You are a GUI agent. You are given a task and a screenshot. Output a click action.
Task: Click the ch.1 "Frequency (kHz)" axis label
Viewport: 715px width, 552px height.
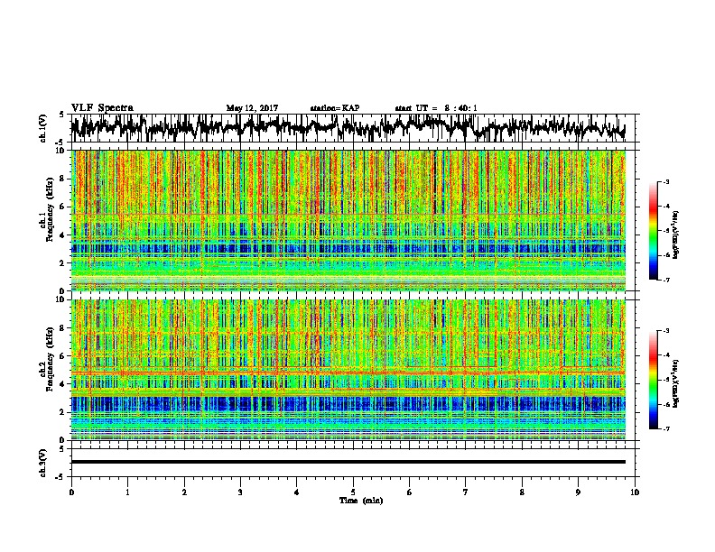coord(50,209)
